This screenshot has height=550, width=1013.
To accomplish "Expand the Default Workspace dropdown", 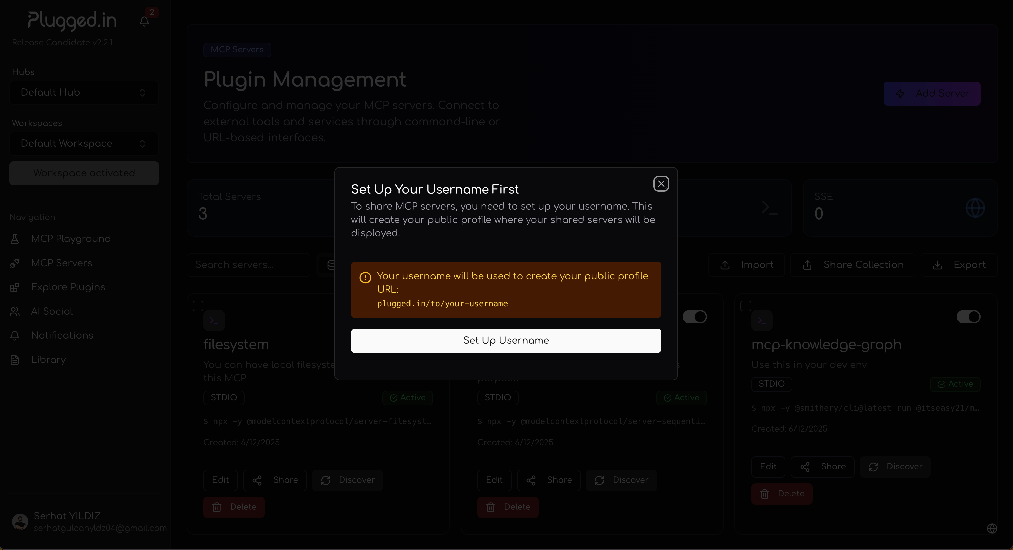I will pos(84,144).
